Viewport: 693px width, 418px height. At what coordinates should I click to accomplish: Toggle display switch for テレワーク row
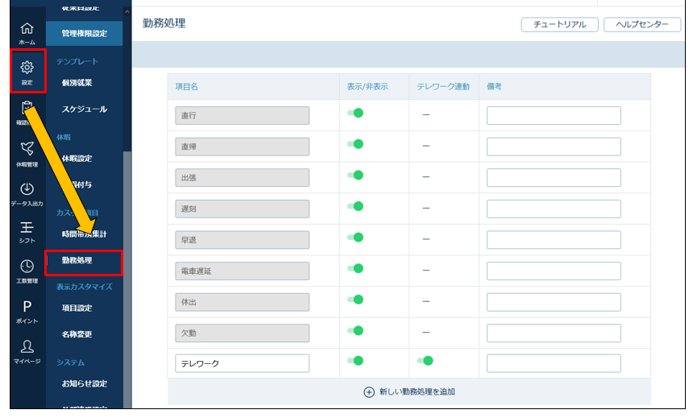pyautogui.click(x=355, y=361)
